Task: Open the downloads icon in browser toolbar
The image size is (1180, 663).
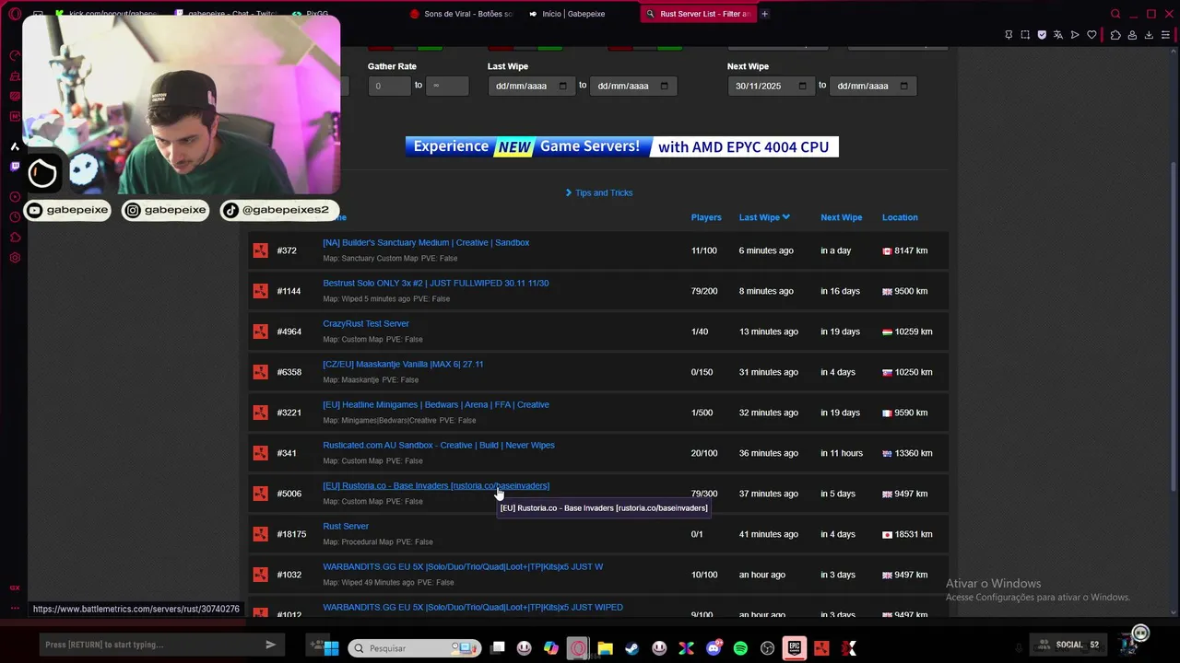Action: 1149,35
